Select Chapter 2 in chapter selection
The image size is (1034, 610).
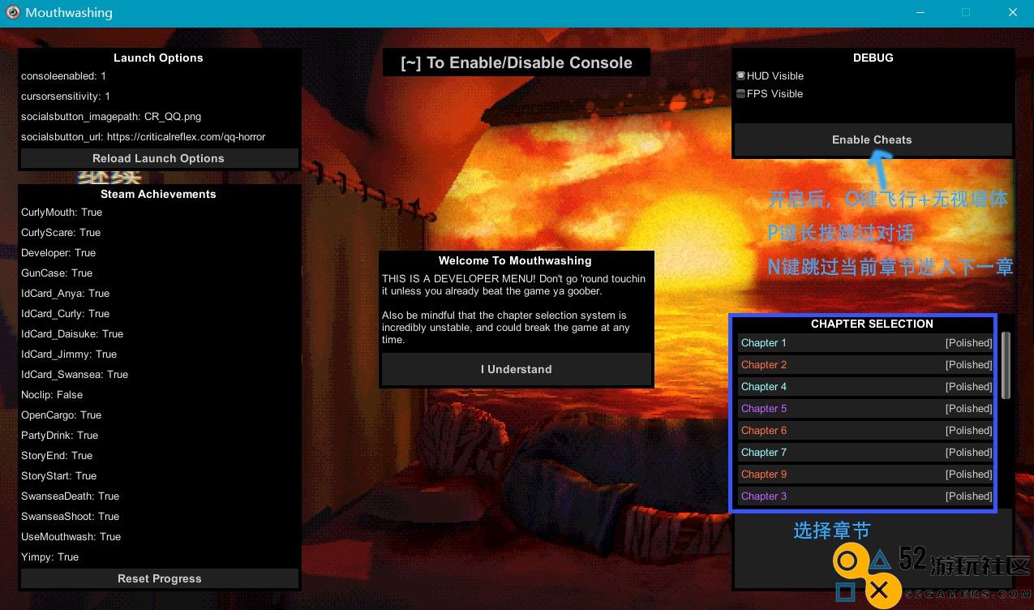866,365
